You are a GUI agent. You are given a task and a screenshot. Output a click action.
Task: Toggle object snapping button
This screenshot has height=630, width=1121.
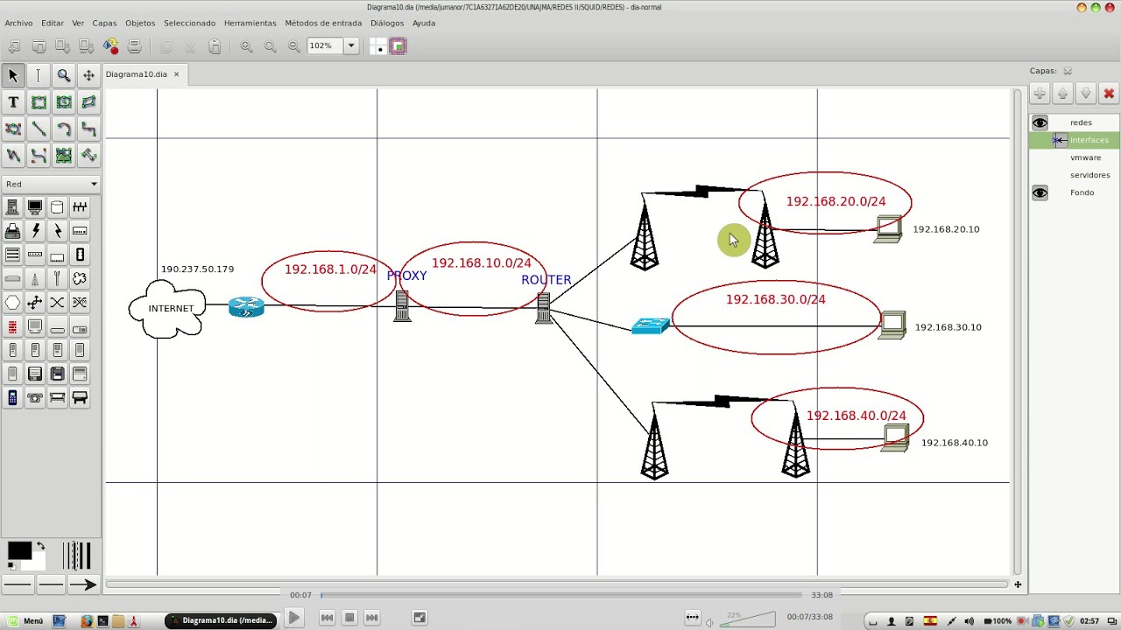(x=398, y=45)
